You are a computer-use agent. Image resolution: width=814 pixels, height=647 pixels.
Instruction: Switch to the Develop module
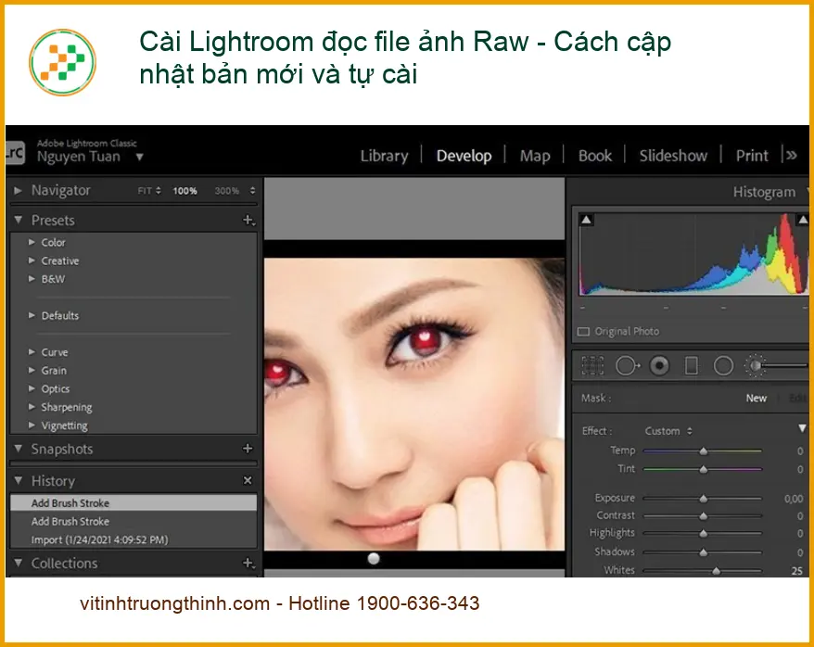tap(464, 156)
